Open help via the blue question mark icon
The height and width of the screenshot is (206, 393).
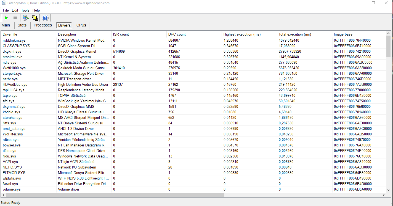pyautogui.click(x=45, y=18)
